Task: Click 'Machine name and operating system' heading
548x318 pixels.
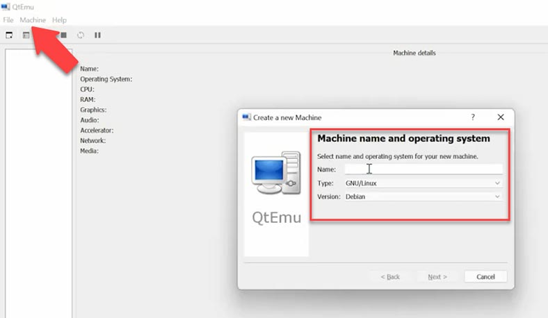Action: pos(403,139)
